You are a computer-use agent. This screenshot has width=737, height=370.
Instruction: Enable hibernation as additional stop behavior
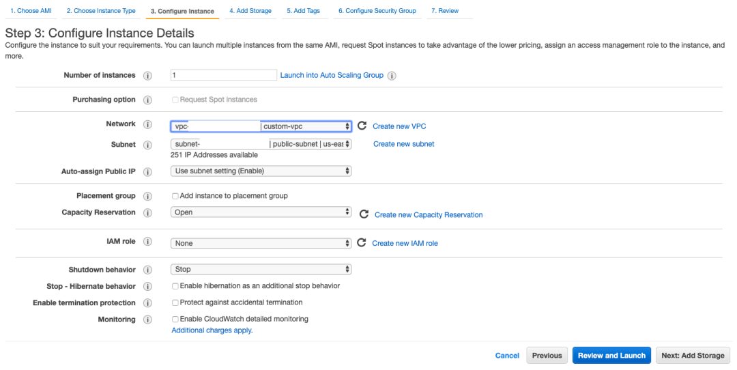point(175,286)
